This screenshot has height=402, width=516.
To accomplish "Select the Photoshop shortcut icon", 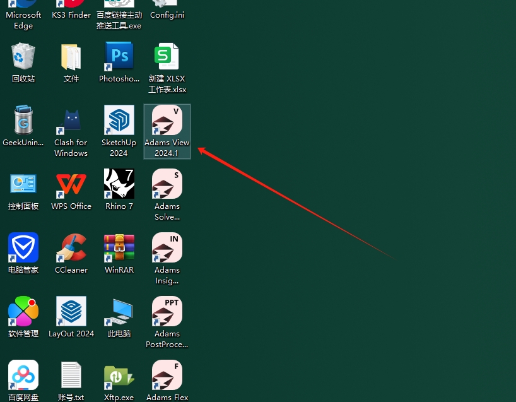I will pyautogui.click(x=119, y=57).
